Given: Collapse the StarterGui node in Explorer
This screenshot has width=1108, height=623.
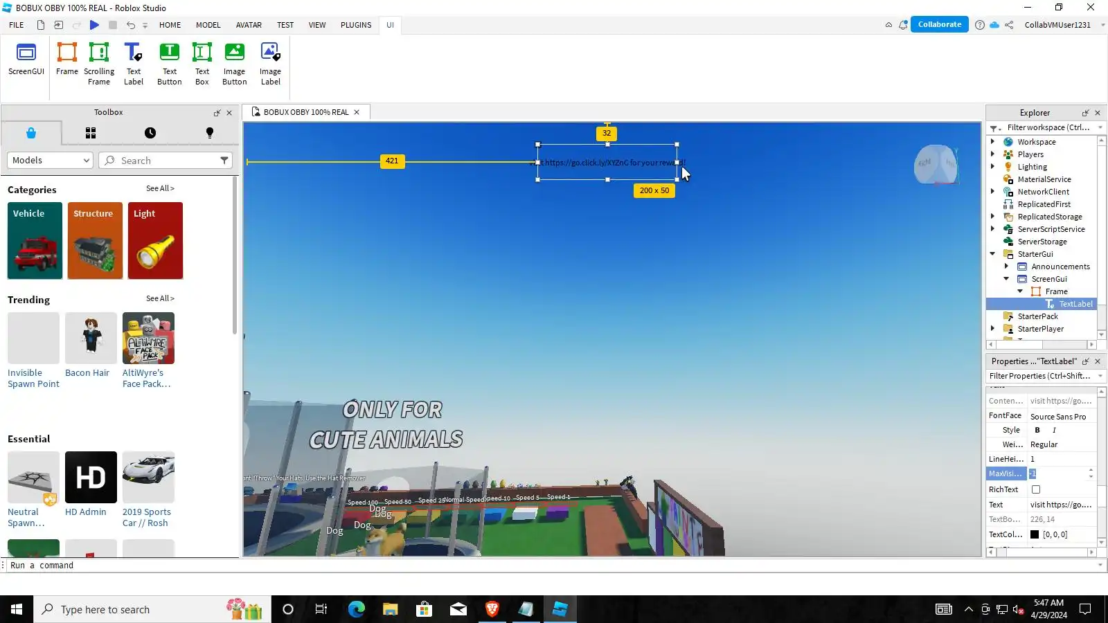Looking at the screenshot, I should (992, 253).
